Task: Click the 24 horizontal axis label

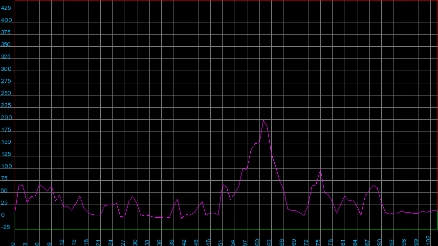Action: [x=110, y=243]
